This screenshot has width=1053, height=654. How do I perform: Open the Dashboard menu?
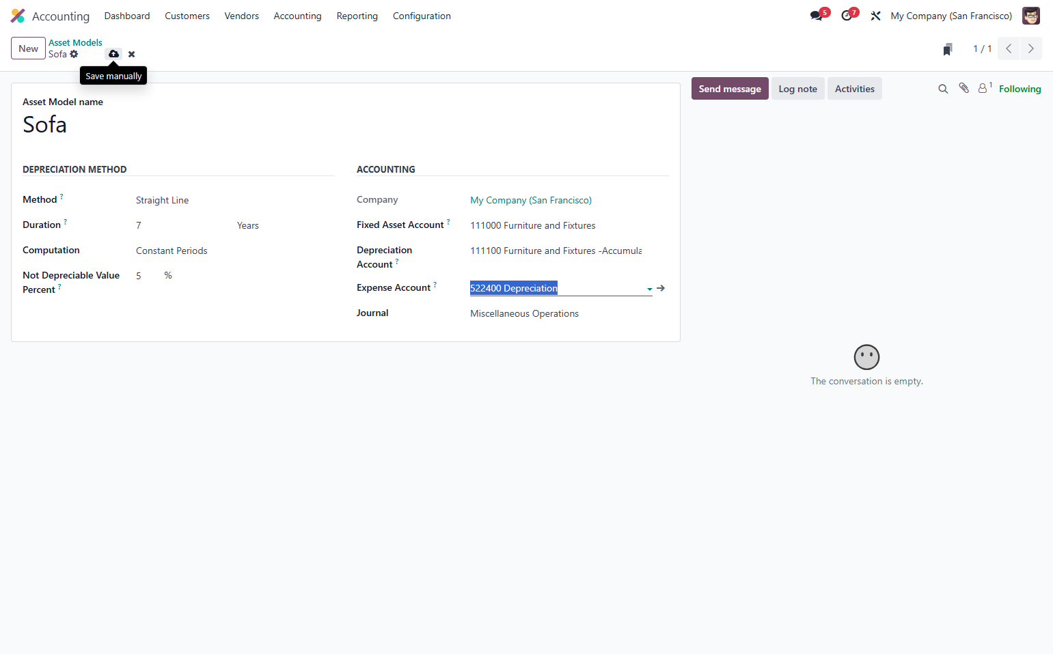(x=127, y=16)
